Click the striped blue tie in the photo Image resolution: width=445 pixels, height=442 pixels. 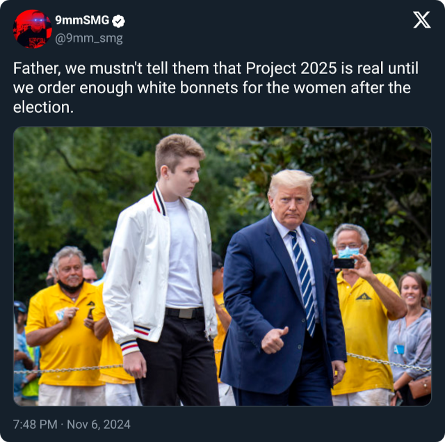(x=303, y=281)
